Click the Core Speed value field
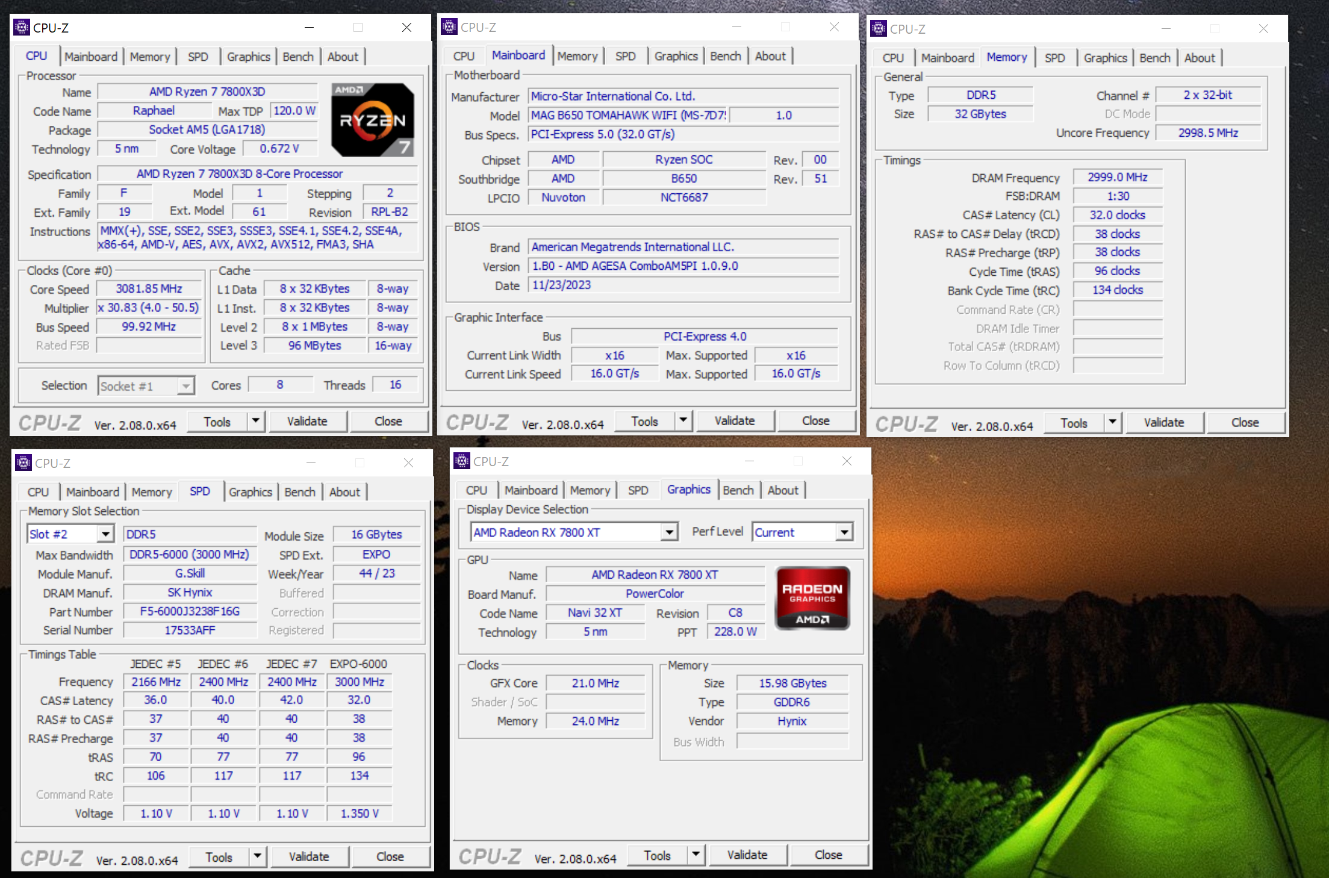 coord(149,289)
